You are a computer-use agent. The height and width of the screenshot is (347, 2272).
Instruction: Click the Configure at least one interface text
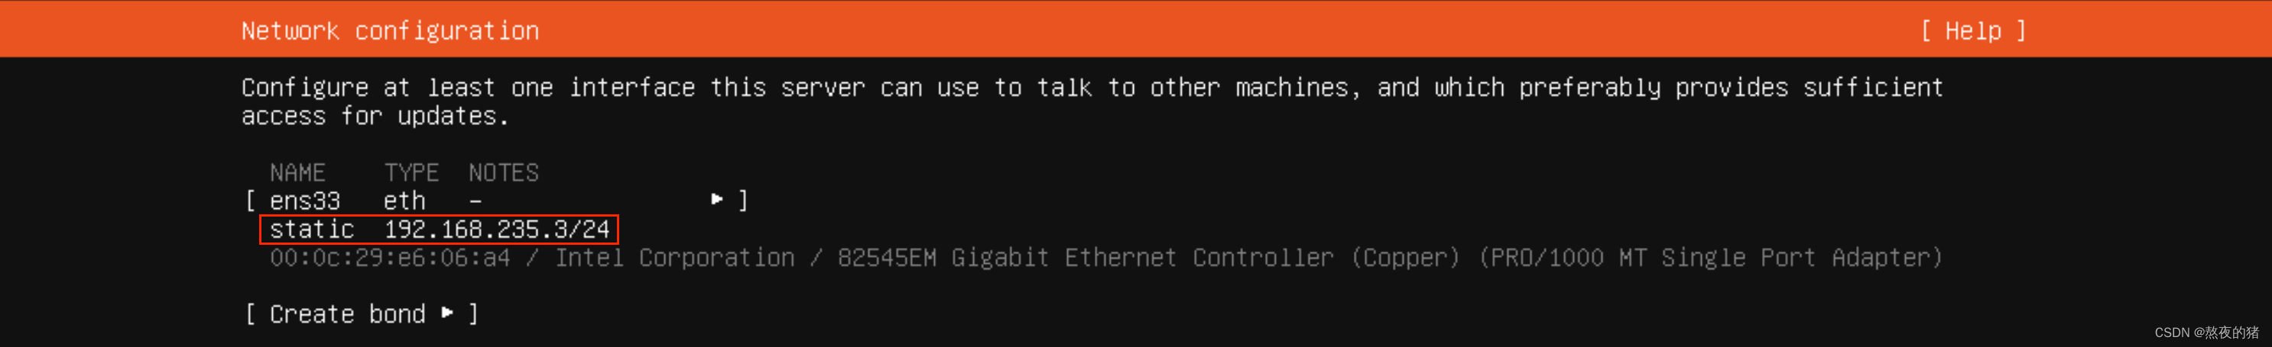(1092, 87)
